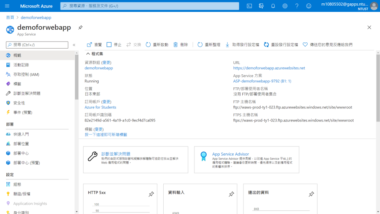Screen dimensions: 380x214
Task: Go to 首頁 home breadcrumb
Action: point(10,17)
